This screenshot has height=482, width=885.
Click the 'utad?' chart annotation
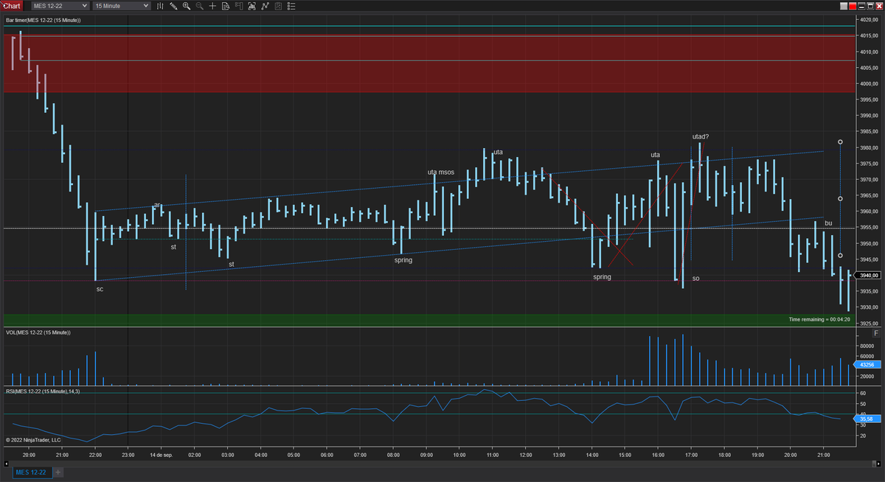point(700,136)
